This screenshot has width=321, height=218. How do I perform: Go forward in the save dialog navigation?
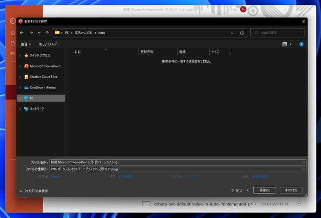(x=31, y=33)
